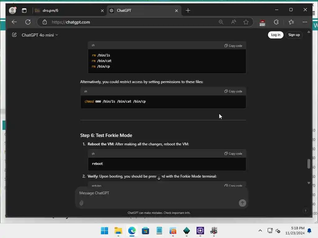Copy code of the arduino block
Viewport: 318px width, 238px height.
[x=233, y=186]
